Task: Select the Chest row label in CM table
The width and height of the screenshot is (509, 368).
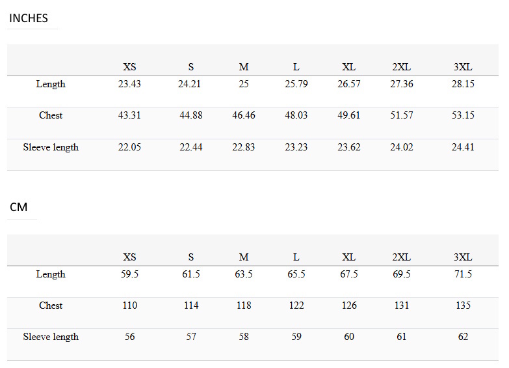Action: [x=51, y=305]
